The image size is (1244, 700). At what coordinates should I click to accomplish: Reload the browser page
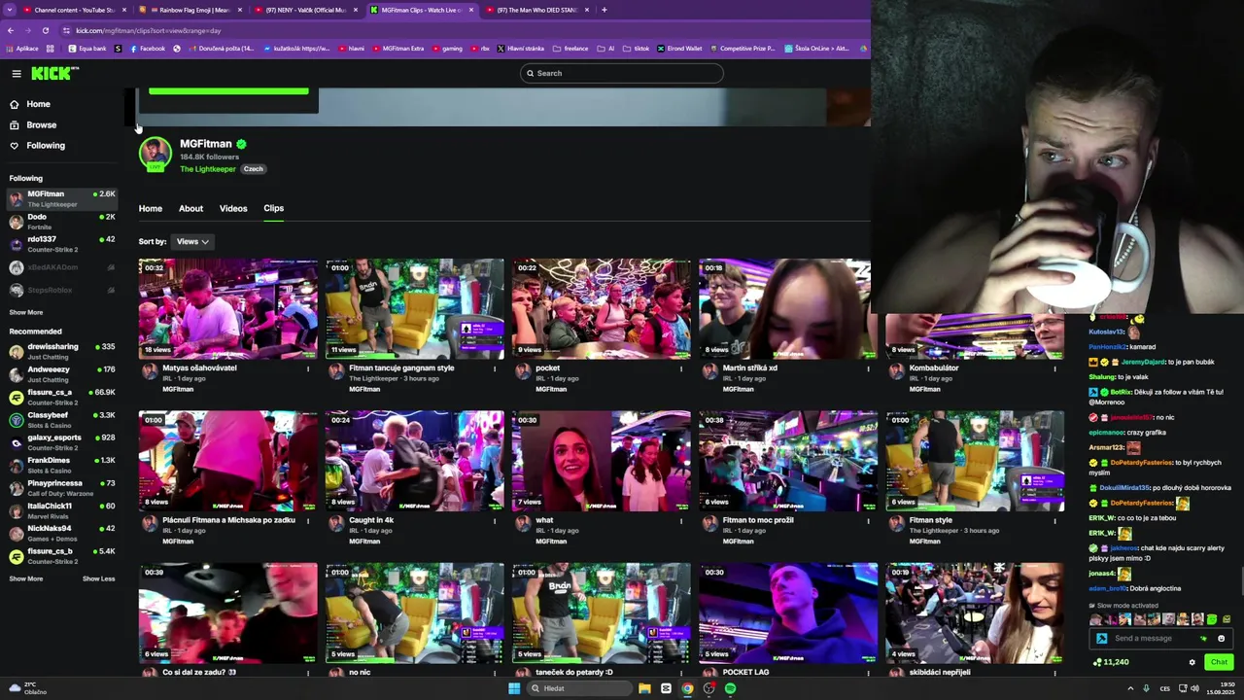(45, 30)
